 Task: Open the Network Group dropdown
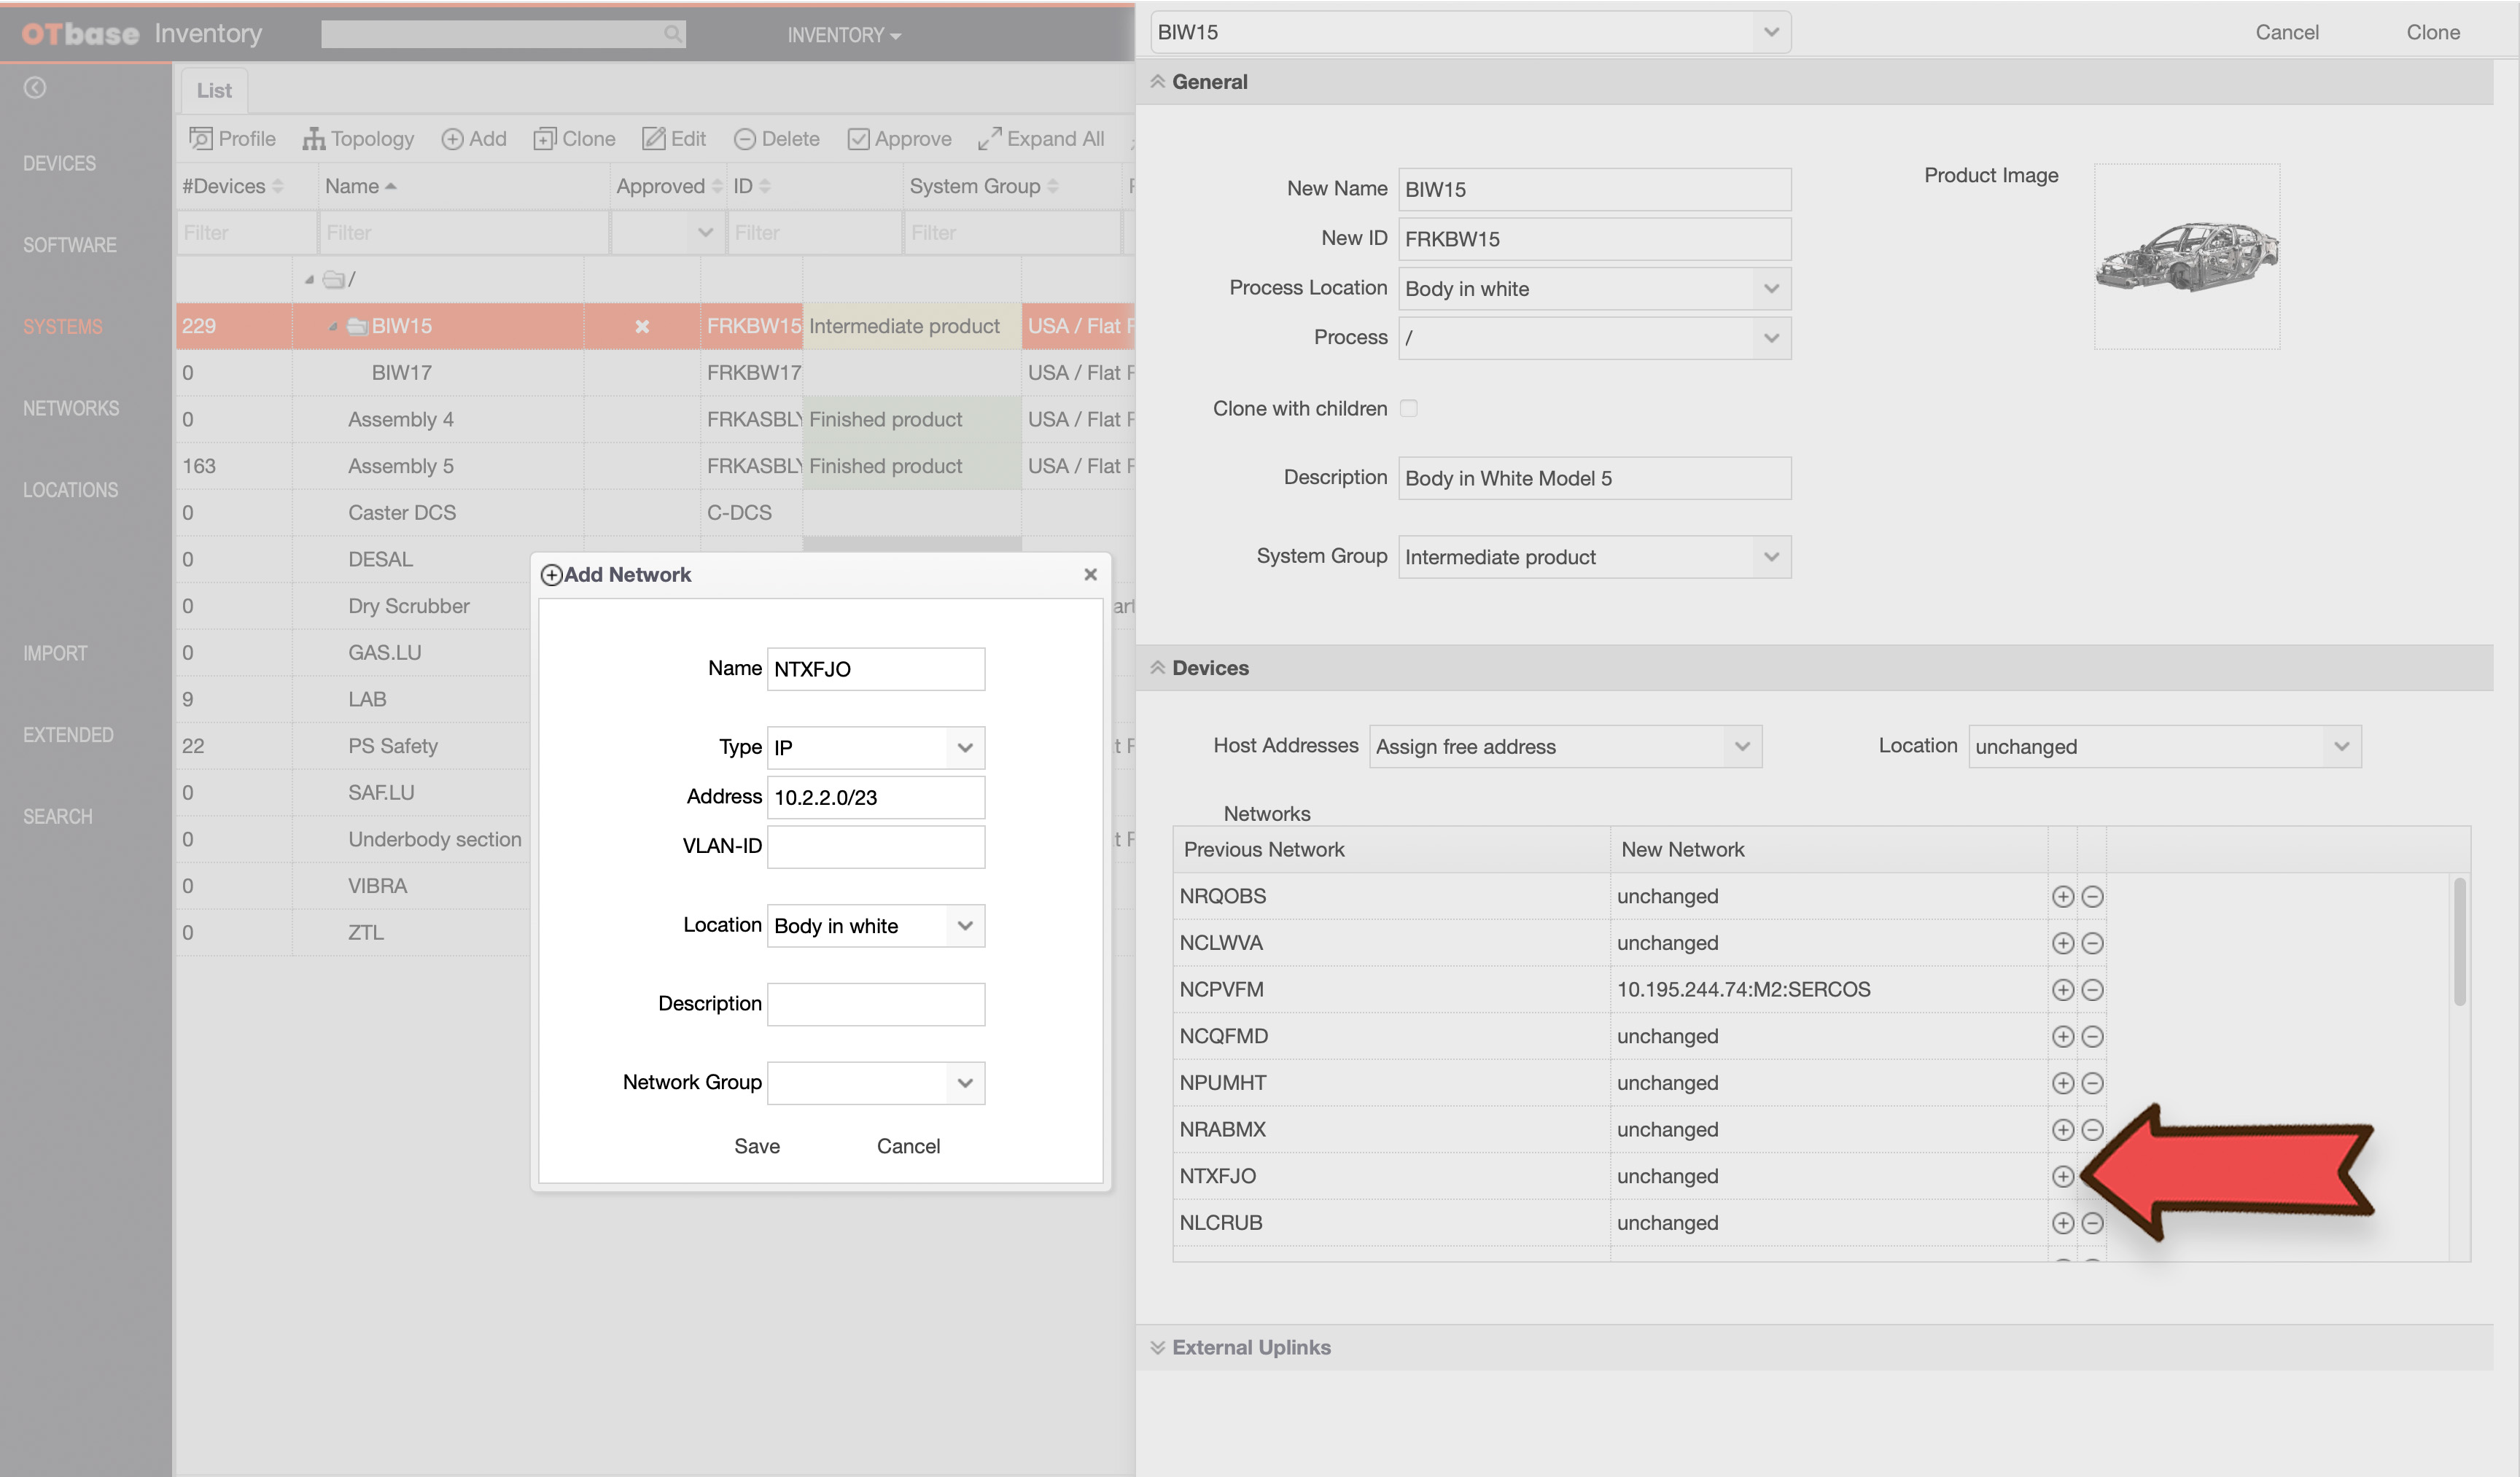[x=964, y=1083]
